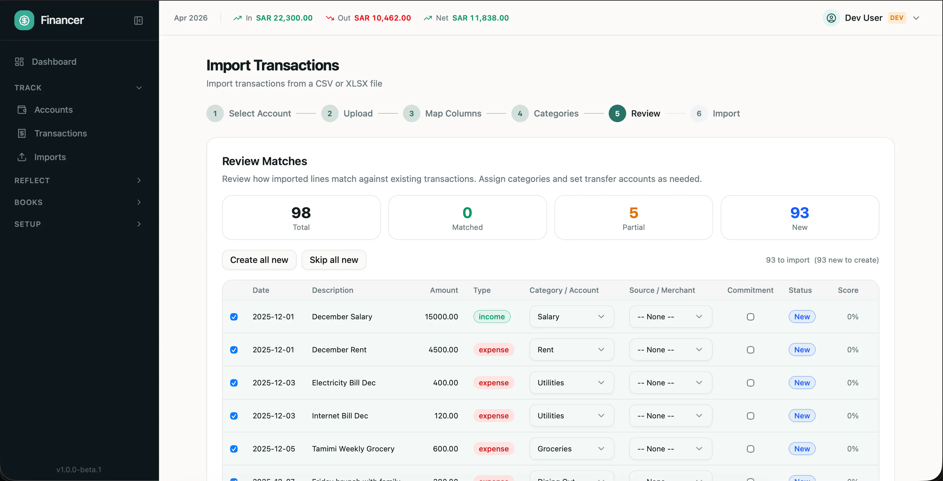Open Source/Merchant dropdown for December Rent

[671, 350]
